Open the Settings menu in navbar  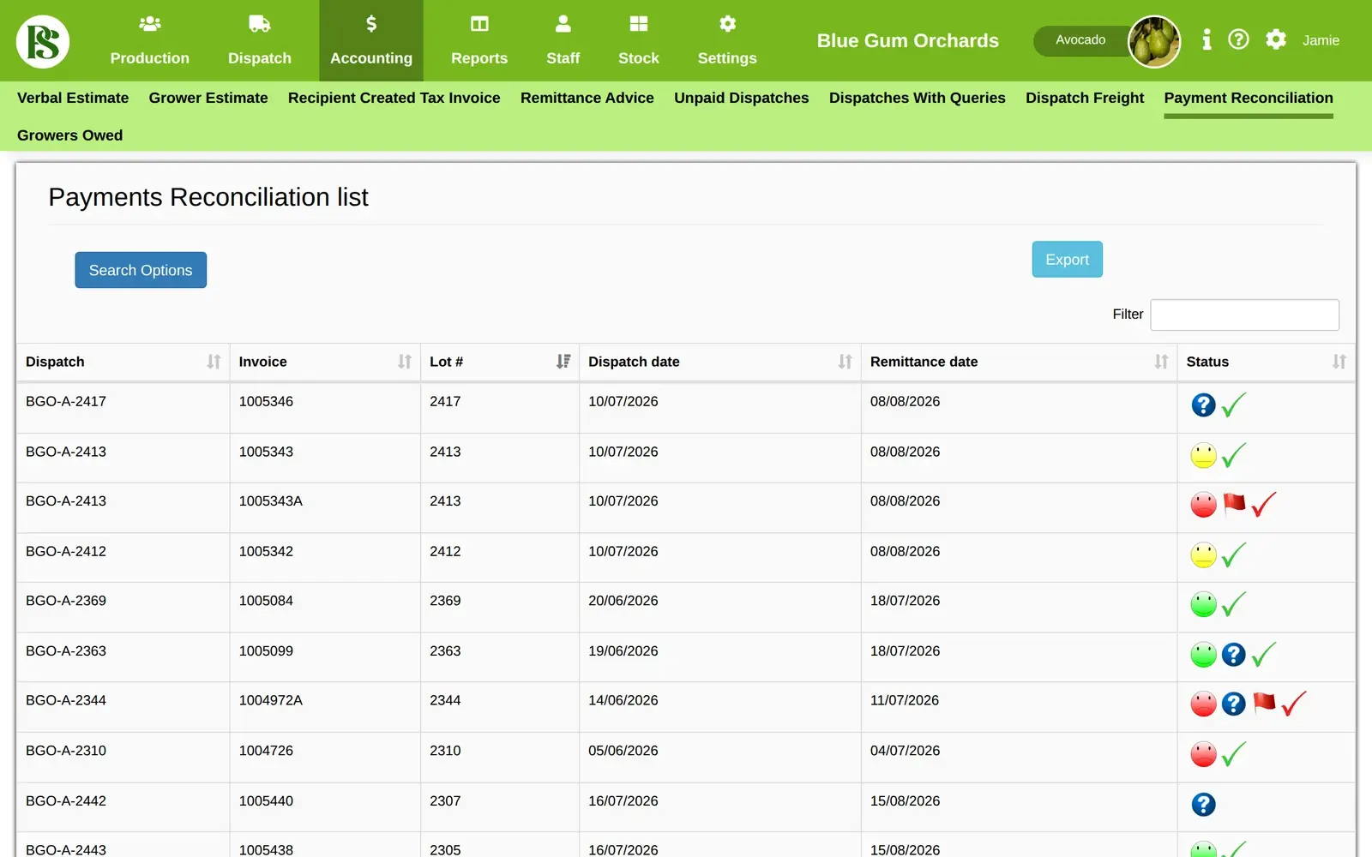coord(727,40)
